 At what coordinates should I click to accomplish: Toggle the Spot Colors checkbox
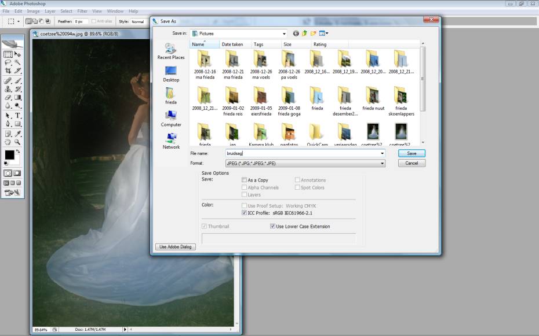click(297, 187)
